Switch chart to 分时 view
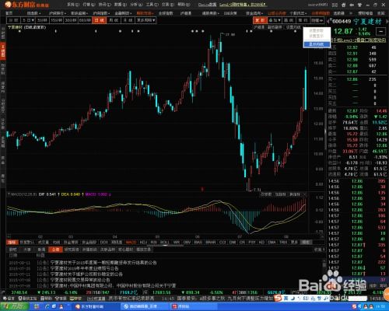 [x=13, y=20]
